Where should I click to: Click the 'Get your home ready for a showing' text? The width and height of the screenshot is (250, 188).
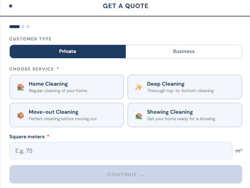tap(181, 119)
